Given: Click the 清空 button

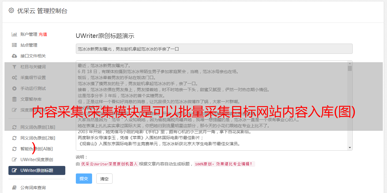Looking at the screenshot, I should coord(104,179).
